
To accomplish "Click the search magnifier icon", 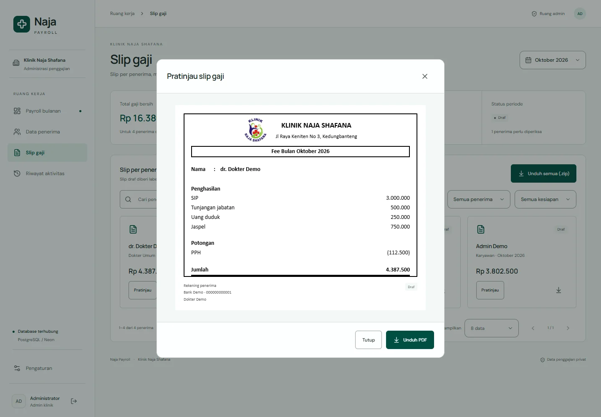I will click(128, 199).
